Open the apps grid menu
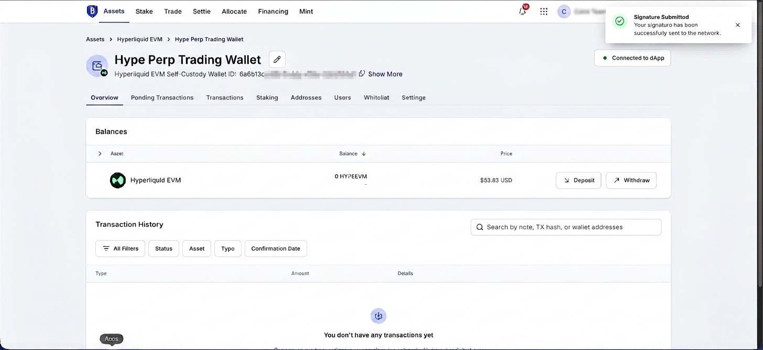The height and width of the screenshot is (350, 763). coord(544,12)
